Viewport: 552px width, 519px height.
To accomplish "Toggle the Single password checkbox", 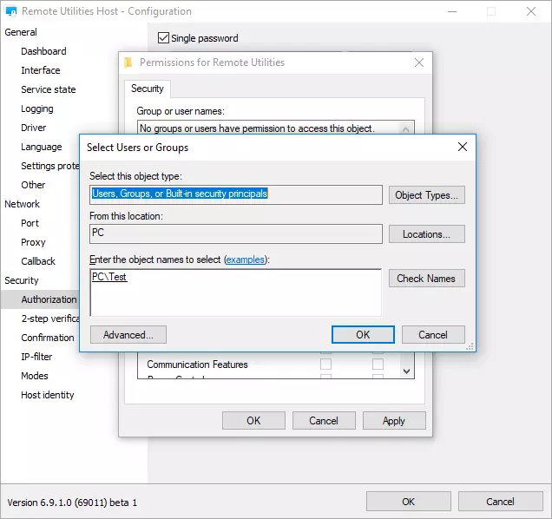I will [163, 38].
